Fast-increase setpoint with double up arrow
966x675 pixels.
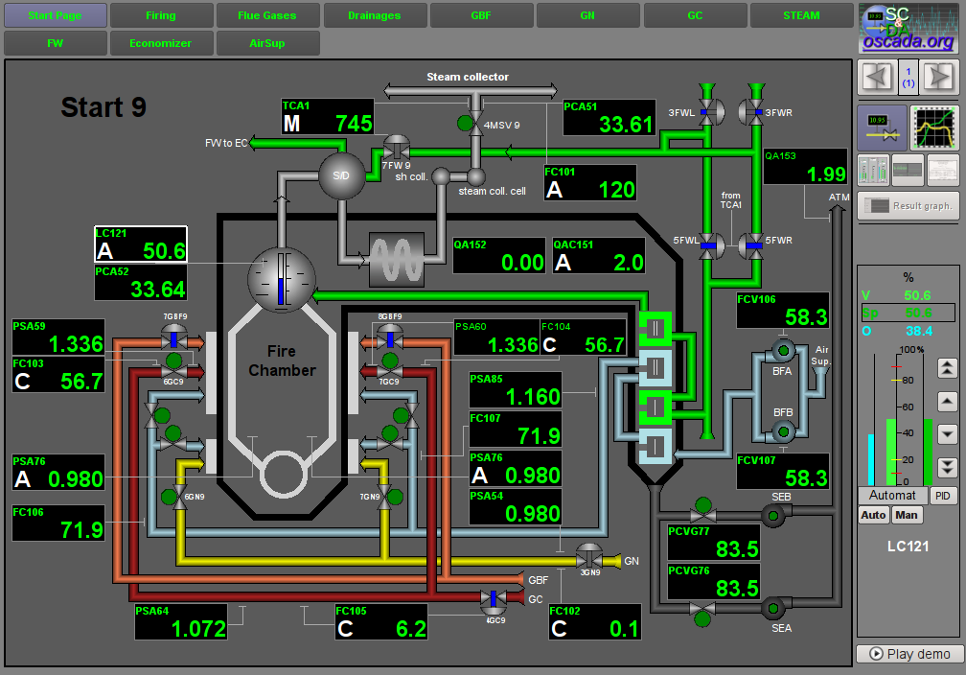pyautogui.click(x=947, y=367)
